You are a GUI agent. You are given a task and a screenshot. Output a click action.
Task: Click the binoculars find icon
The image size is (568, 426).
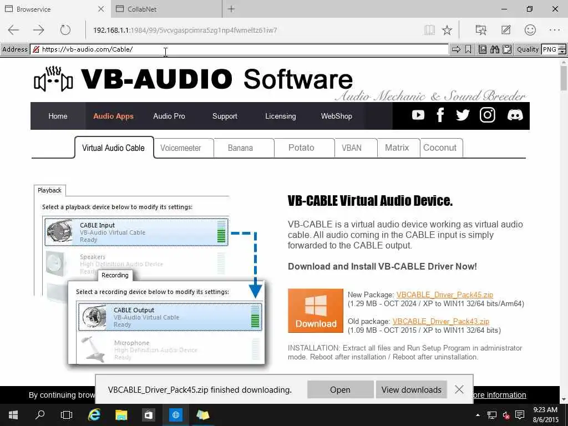coord(494,49)
